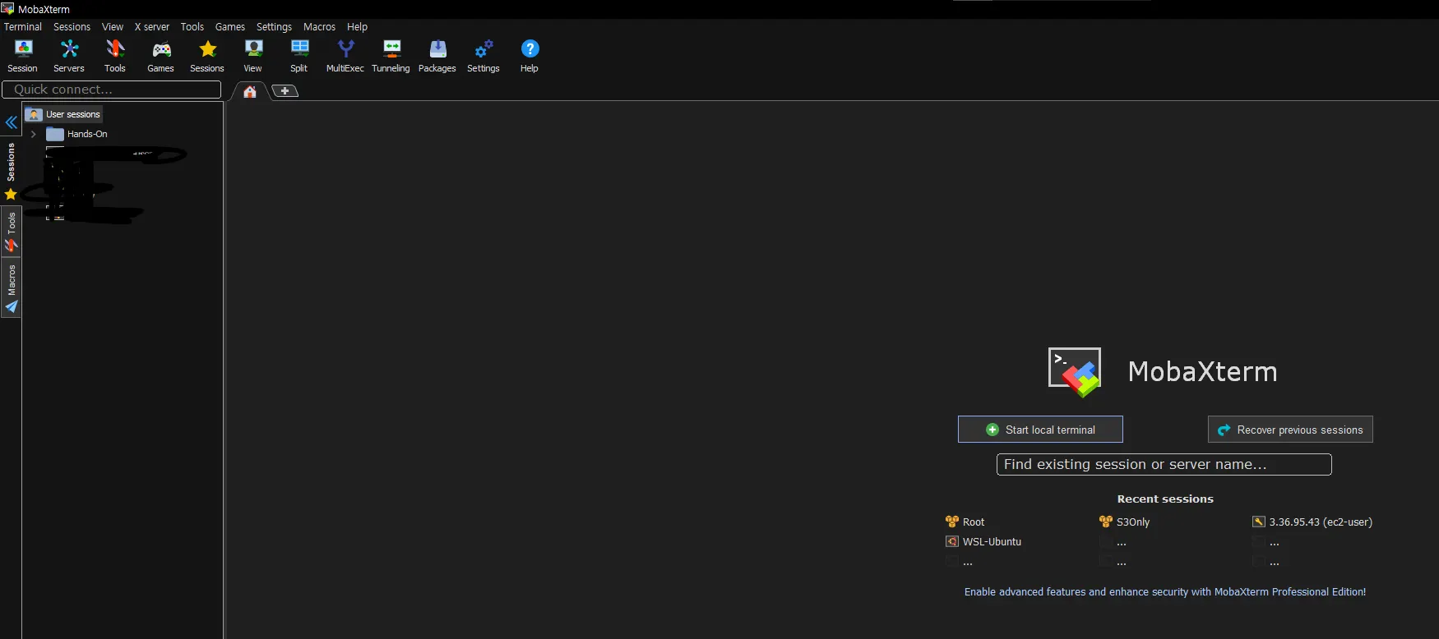Open the Settings menu
The height and width of the screenshot is (639, 1439).
click(x=274, y=27)
